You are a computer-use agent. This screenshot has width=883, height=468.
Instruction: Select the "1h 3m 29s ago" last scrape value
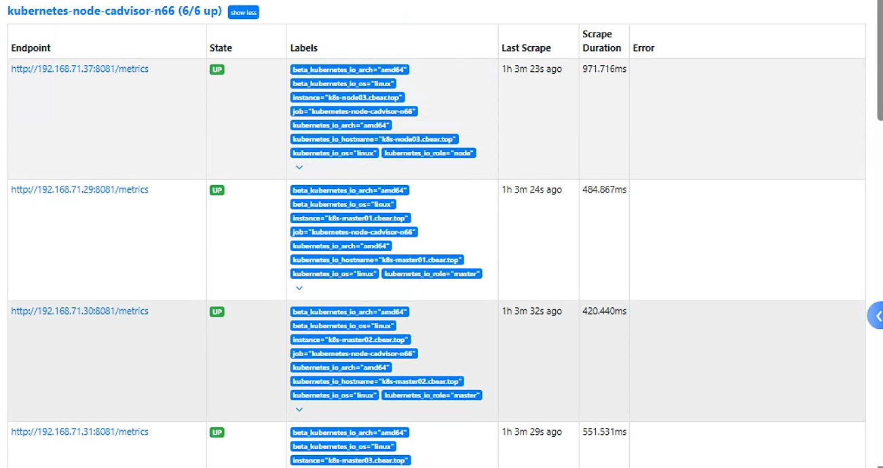[x=532, y=432]
